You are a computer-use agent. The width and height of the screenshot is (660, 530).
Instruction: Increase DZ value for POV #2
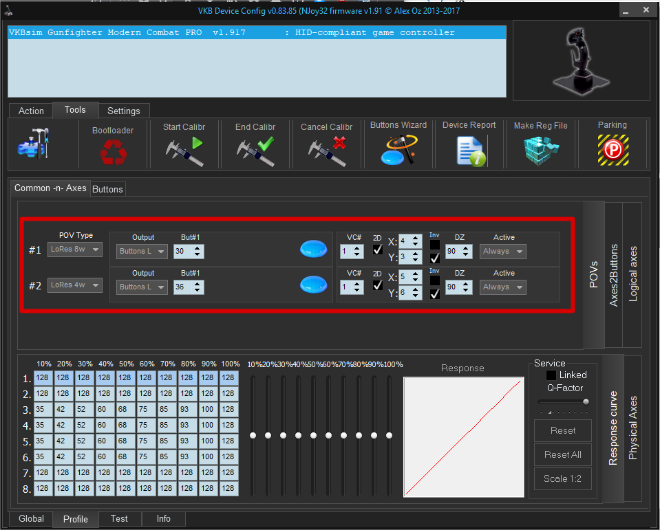[465, 284]
